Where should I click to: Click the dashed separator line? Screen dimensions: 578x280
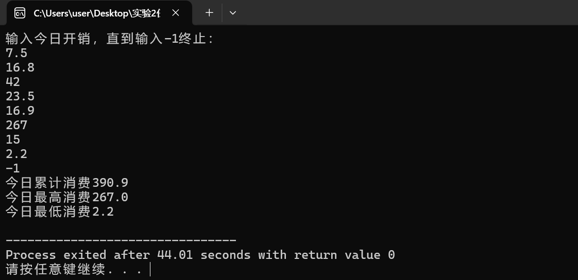pyautogui.click(x=121, y=240)
